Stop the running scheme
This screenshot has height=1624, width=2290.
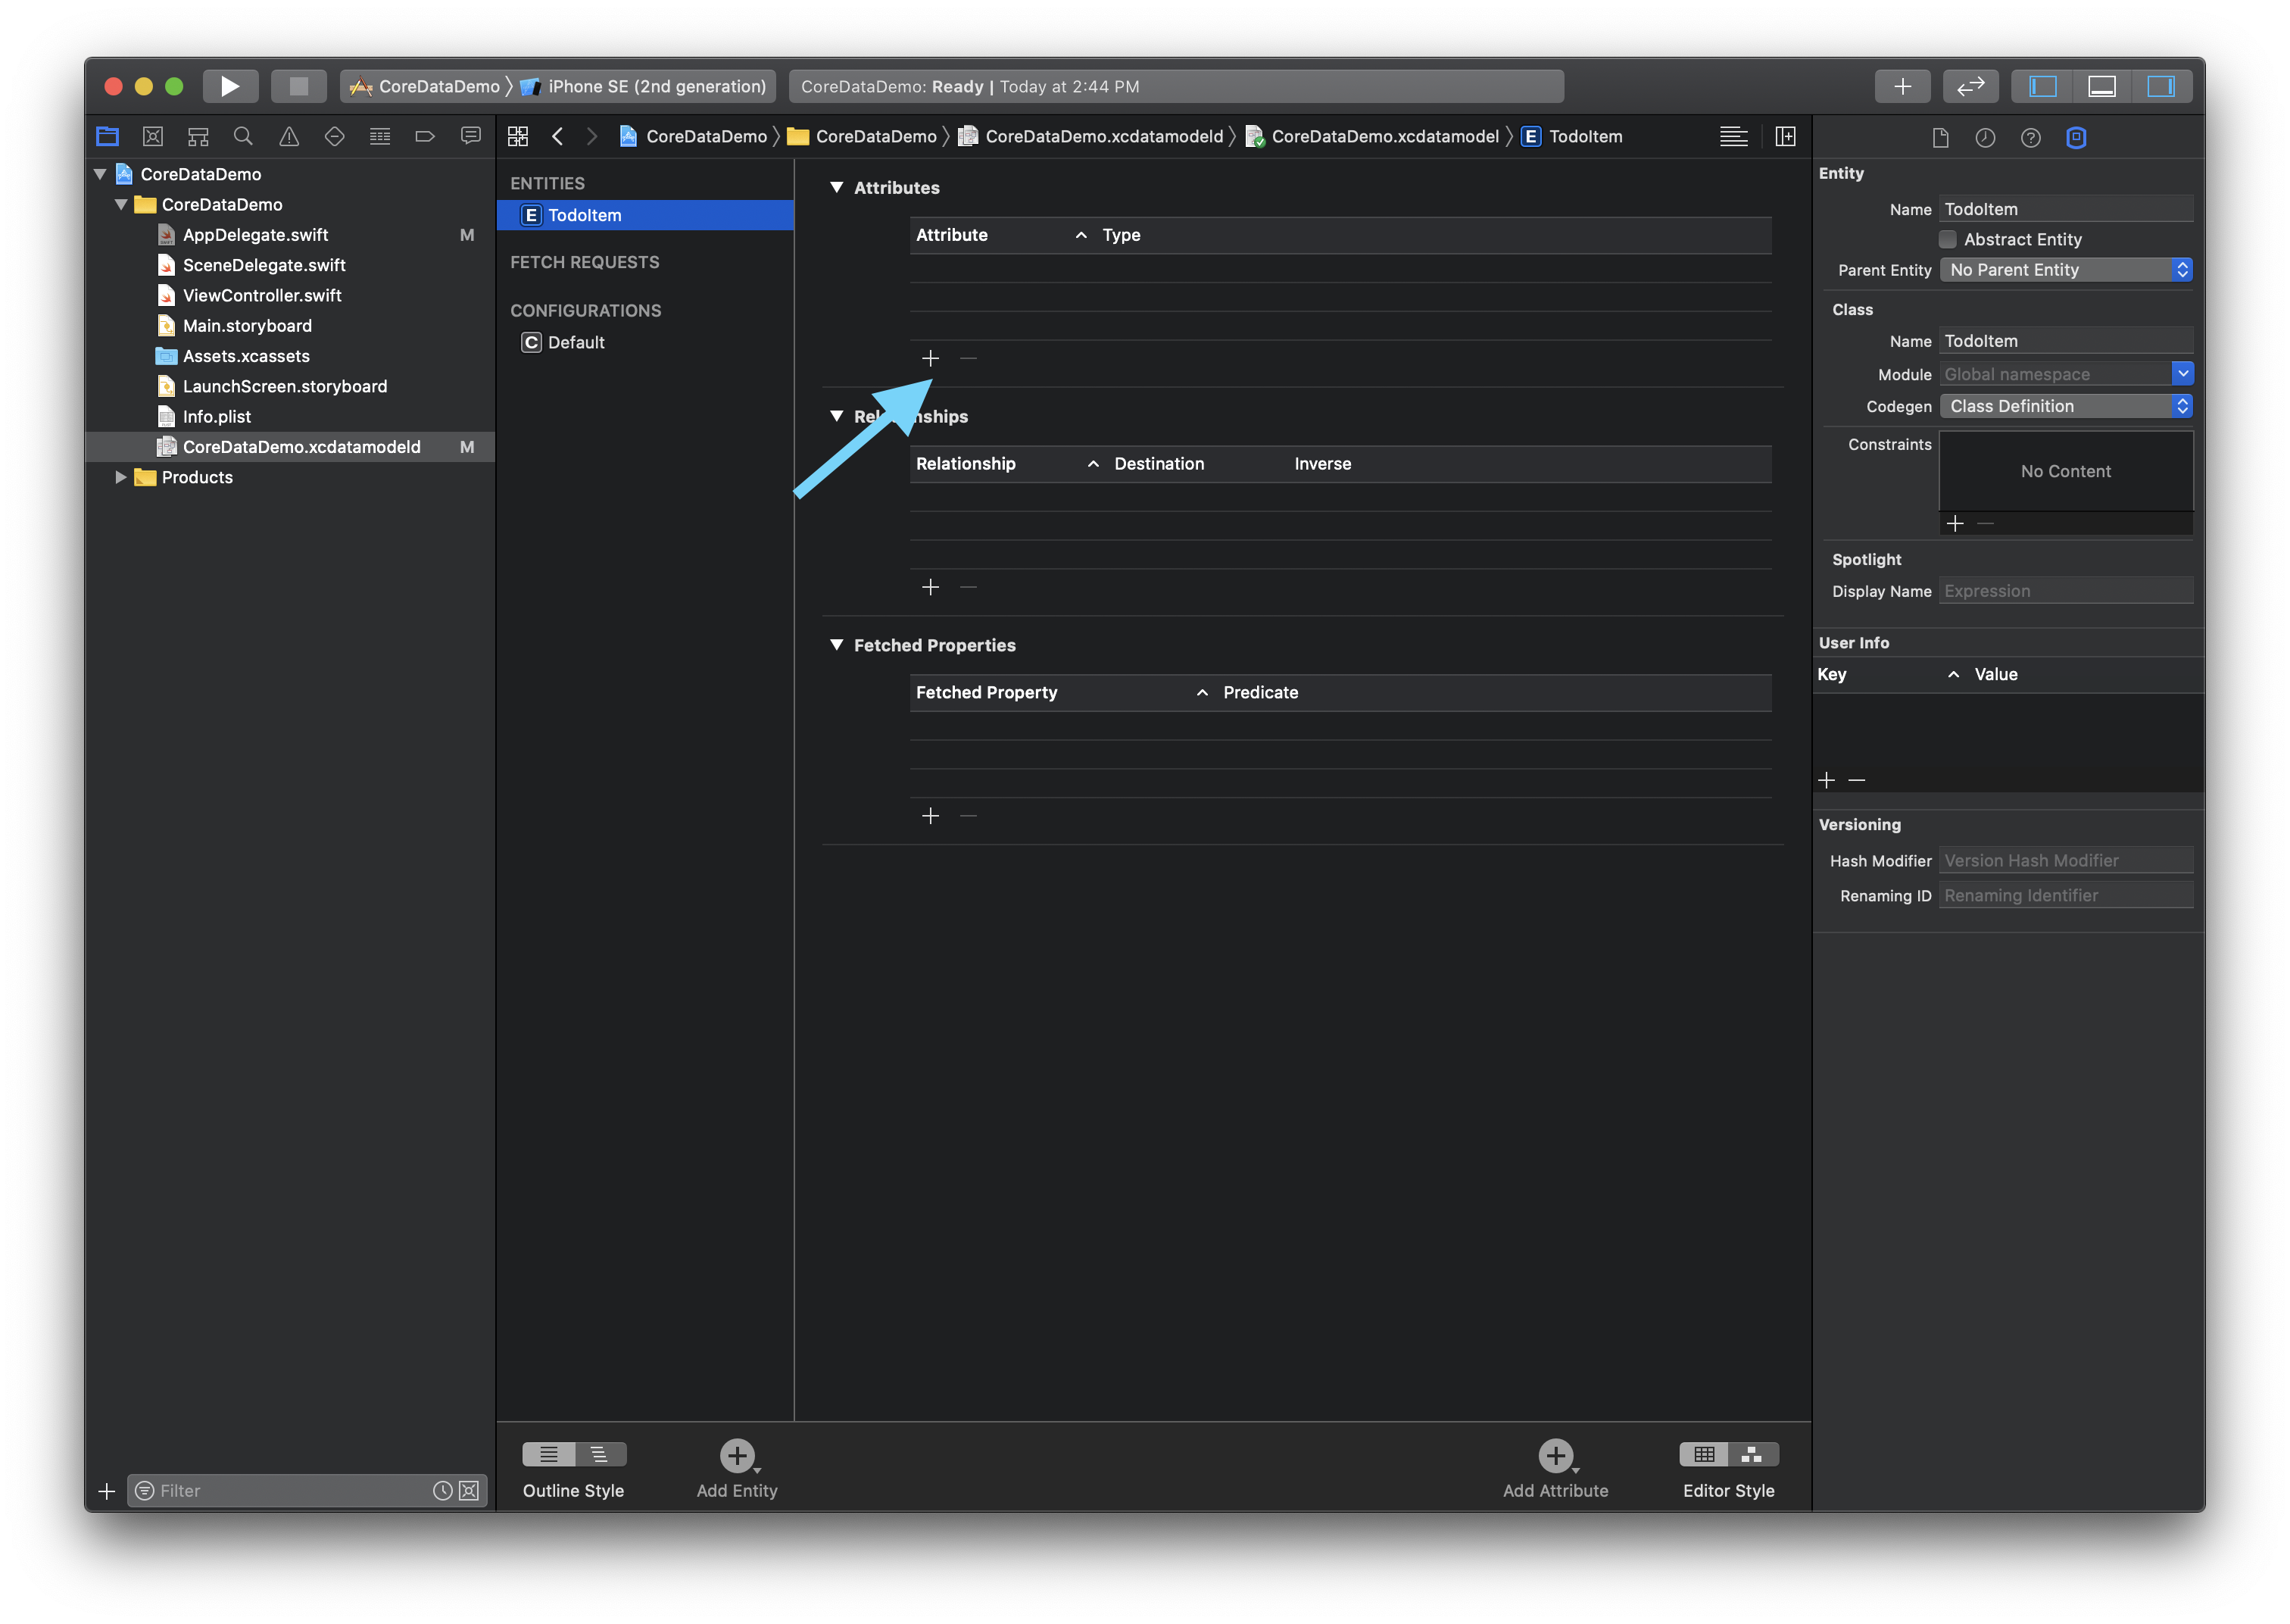[x=298, y=86]
